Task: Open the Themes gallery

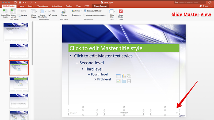Action: [64, 11]
